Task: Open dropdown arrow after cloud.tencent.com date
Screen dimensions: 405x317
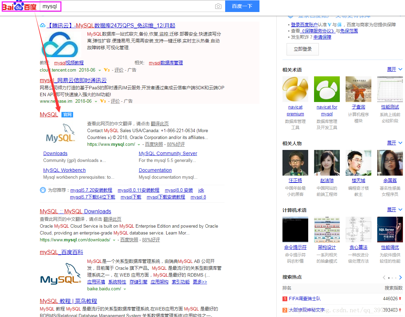Action: click(100, 71)
